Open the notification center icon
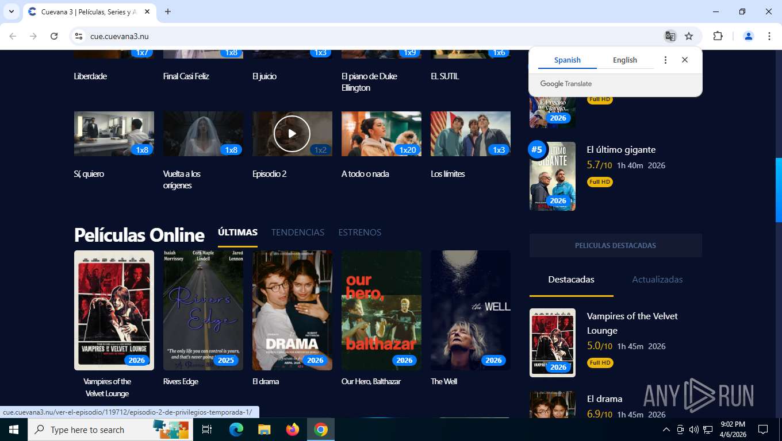The image size is (782, 441). click(763, 430)
